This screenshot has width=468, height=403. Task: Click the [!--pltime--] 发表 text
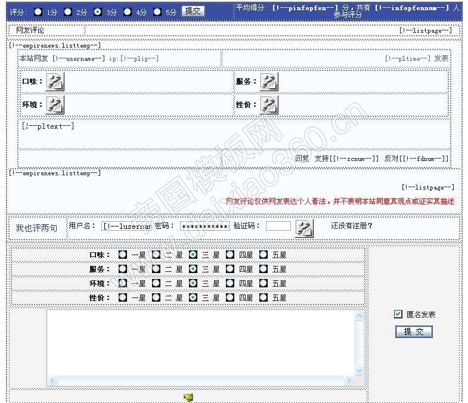click(x=417, y=58)
